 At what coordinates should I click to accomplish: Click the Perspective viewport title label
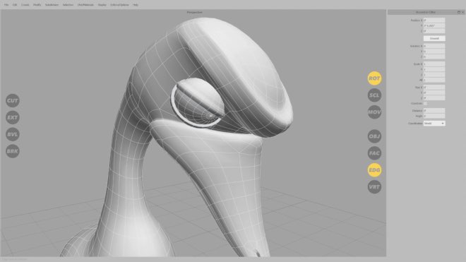coord(195,12)
